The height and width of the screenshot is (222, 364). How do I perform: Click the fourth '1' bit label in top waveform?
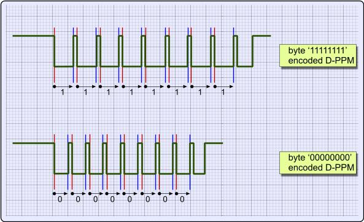[131, 93]
